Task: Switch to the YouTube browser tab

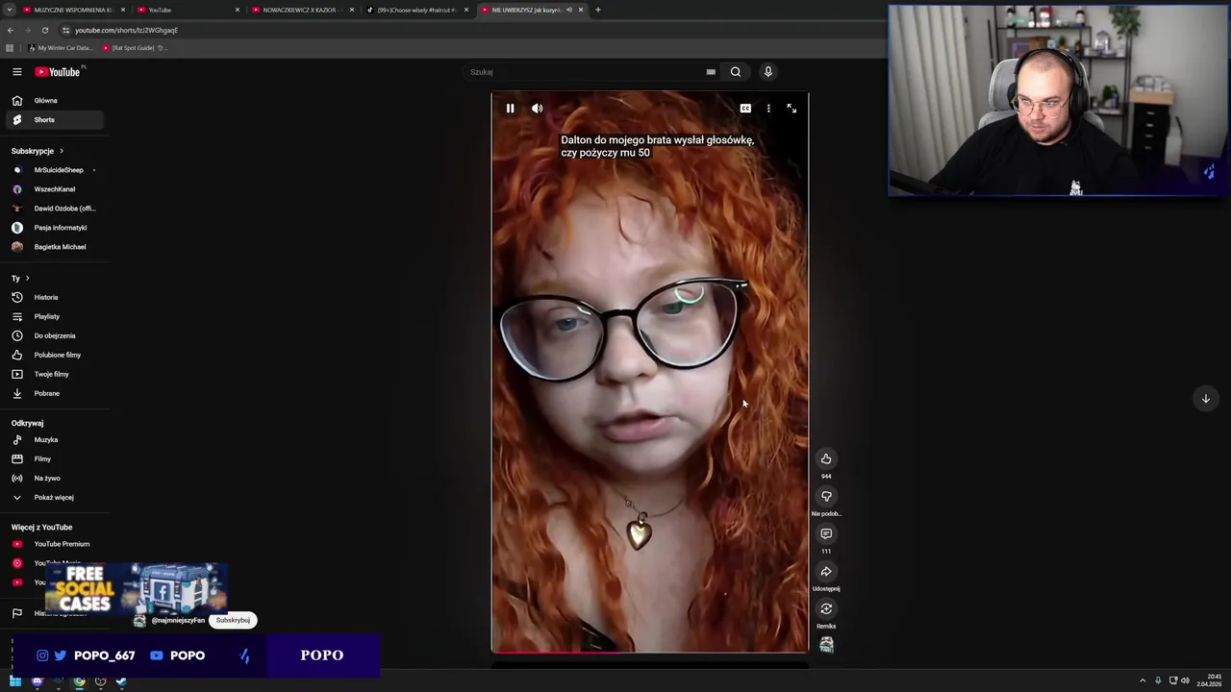Action: coord(188,10)
